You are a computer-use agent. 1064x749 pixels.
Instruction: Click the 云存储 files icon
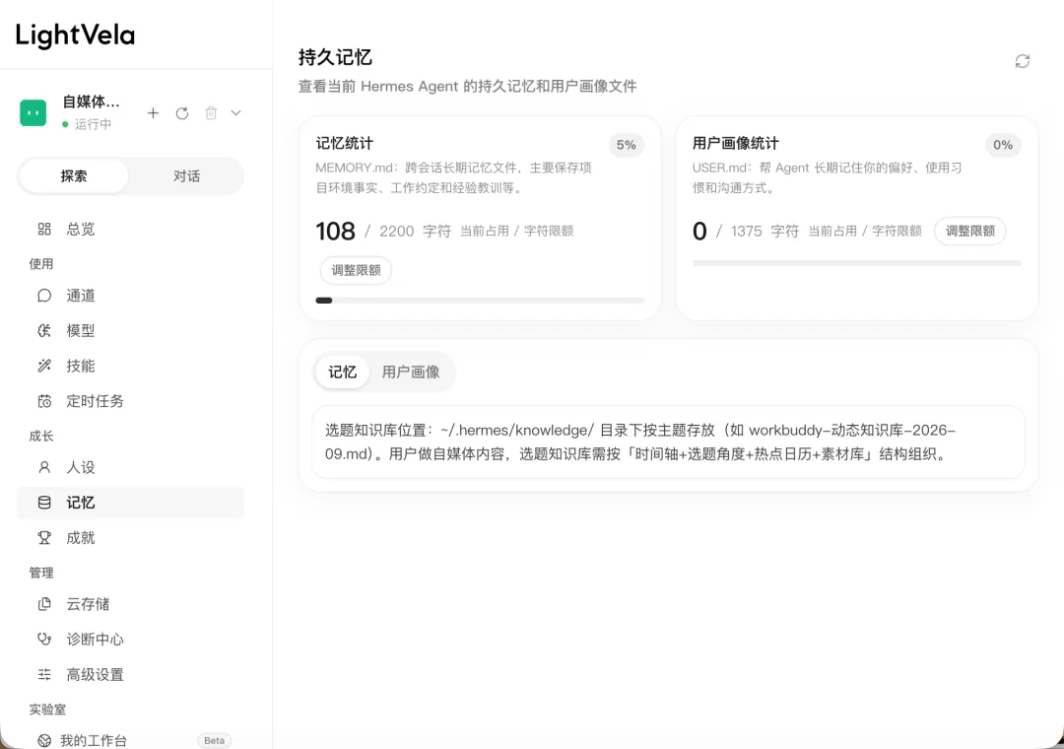click(x=44, y=604)
